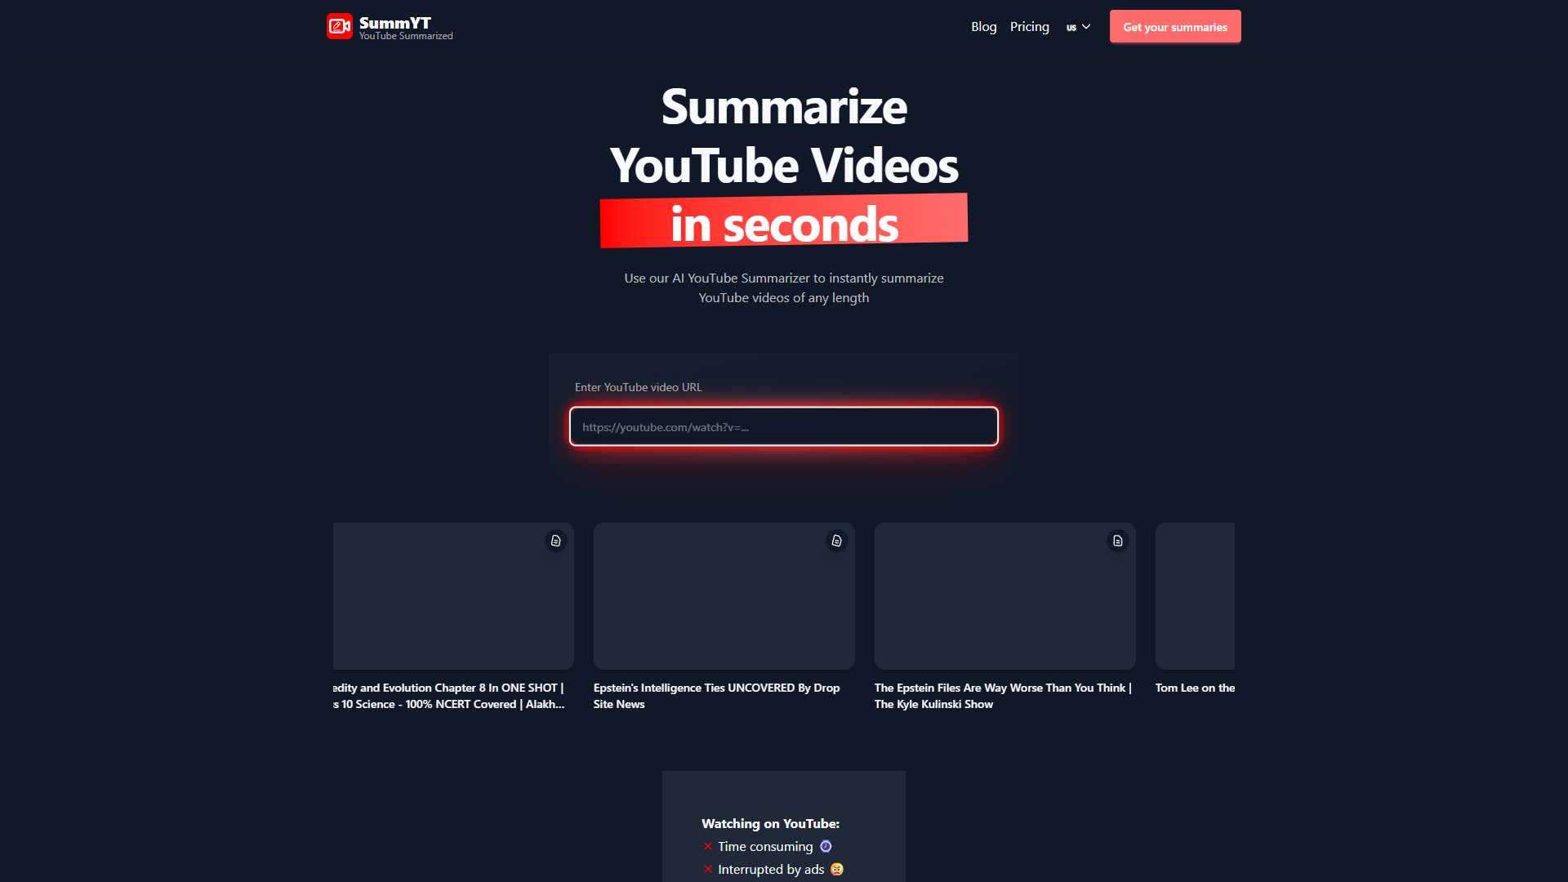Focus the YouTube video URL input field

point(784,426)
